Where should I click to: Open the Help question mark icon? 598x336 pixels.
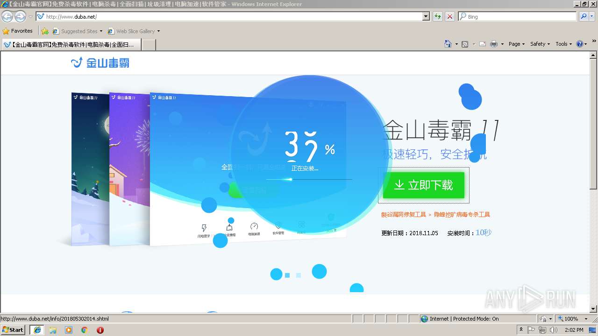click(580, 44)
